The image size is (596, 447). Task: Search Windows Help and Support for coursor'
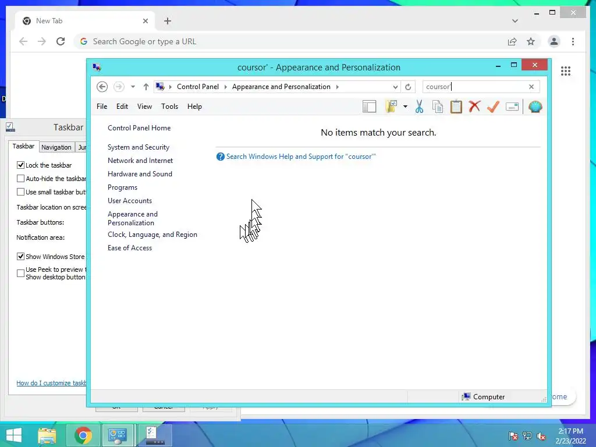pos(301,157)
